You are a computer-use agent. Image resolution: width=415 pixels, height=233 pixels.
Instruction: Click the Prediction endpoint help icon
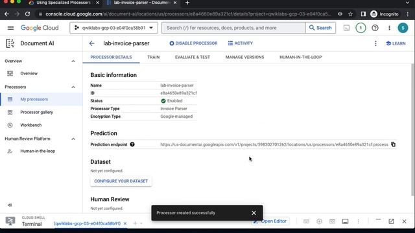coord(132,144)
